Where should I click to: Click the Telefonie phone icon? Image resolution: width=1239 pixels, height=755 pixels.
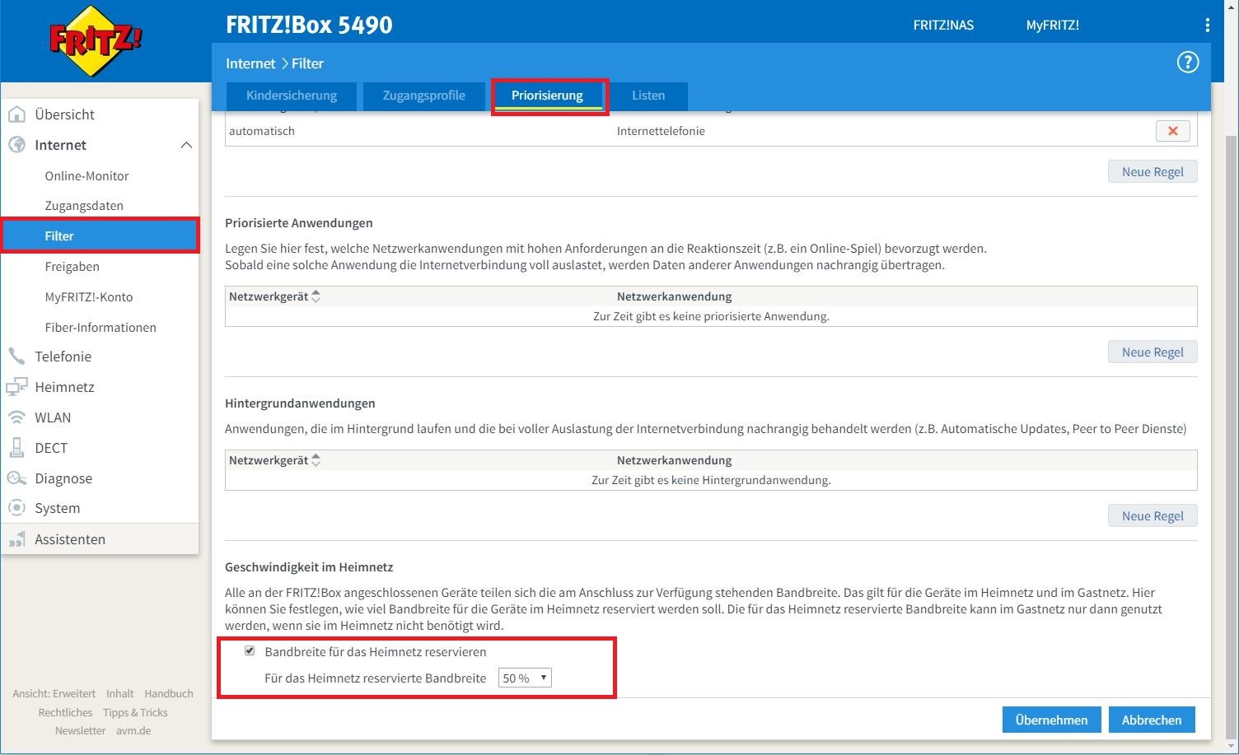pyautogui.click(x=16, y=357)
